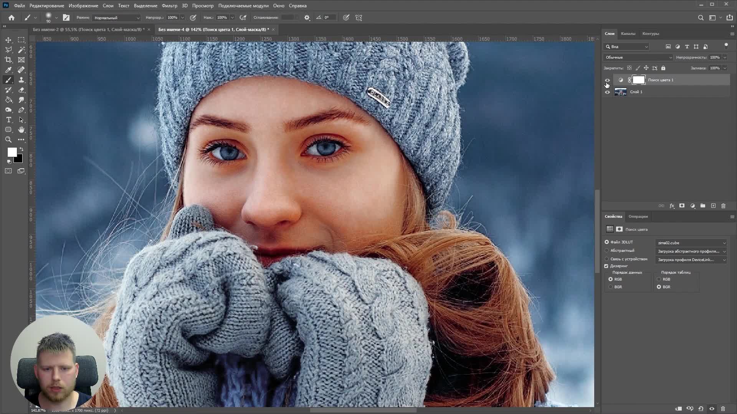
Task: Add a layer mask from the Layers panel
Action: (x=682, y=206)
